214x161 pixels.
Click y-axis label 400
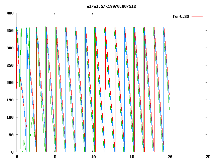[10, 13]
